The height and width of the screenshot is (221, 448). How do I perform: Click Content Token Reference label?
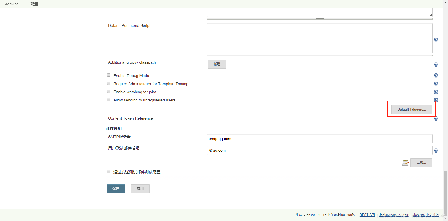[130, 118]
